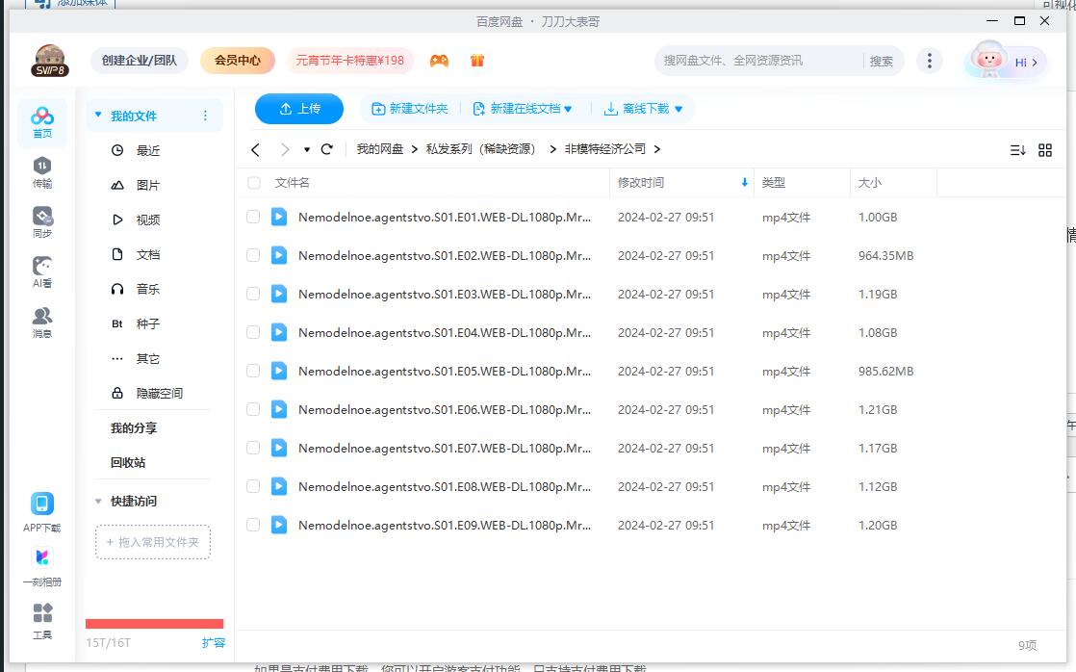Viewport: 1076px width, 672px height.
Task: Collapse the 快捷访问 section
Action: coord(97,501)
